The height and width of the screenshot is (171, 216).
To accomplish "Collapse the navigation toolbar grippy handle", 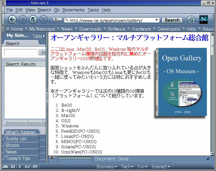I will pos(3,19).
